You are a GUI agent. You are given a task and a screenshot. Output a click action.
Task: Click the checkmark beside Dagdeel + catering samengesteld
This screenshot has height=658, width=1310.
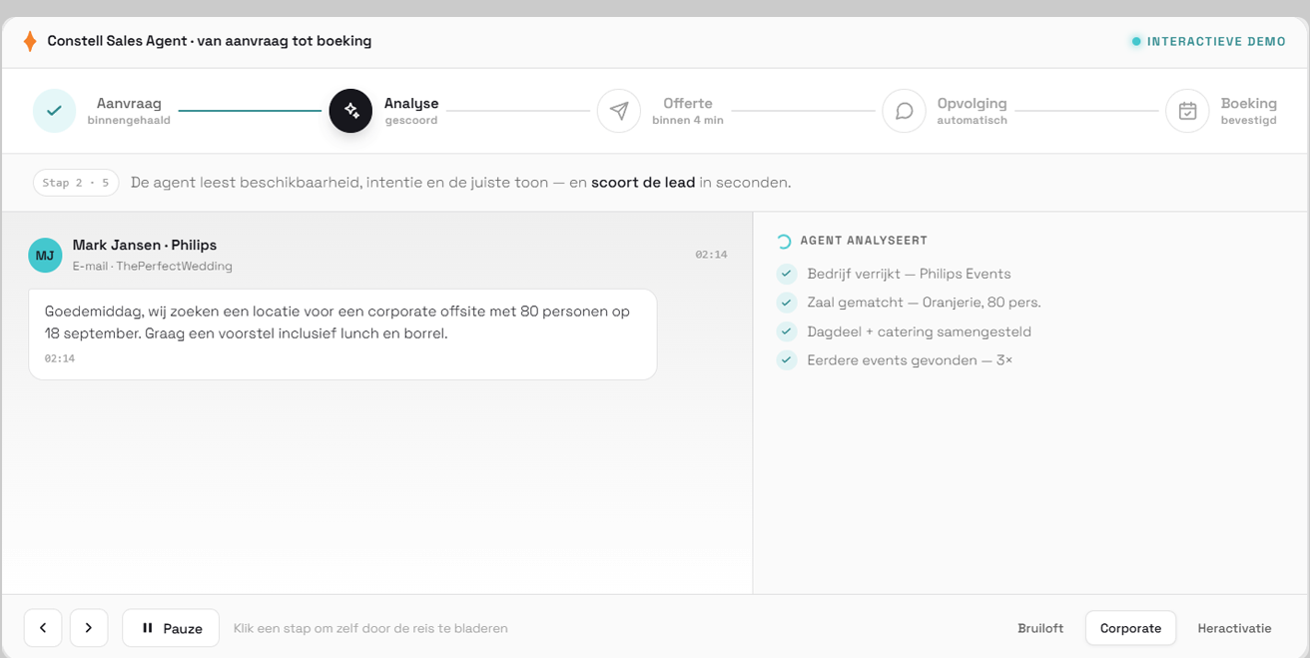coord(787,331)
